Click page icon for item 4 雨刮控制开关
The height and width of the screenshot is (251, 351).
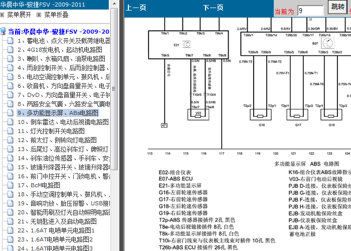[11, 68]
